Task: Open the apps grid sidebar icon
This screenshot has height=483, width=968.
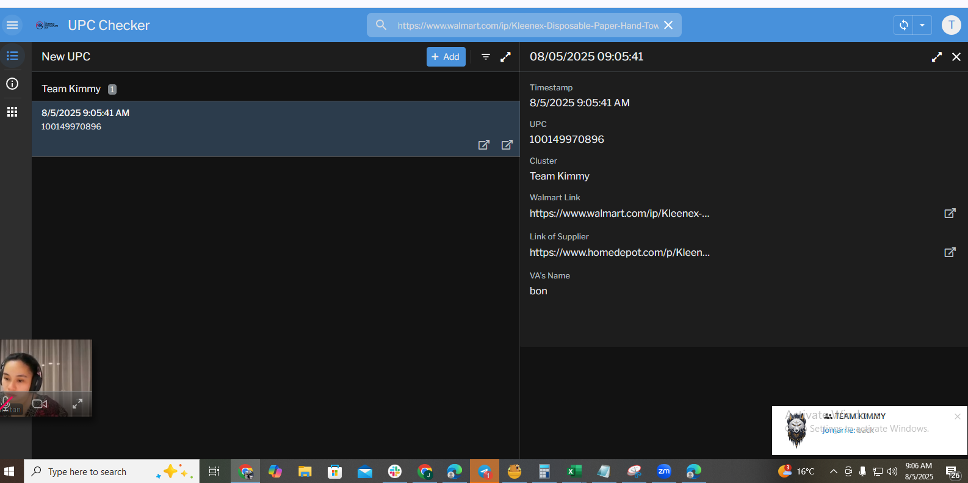Action: [12, 112]
